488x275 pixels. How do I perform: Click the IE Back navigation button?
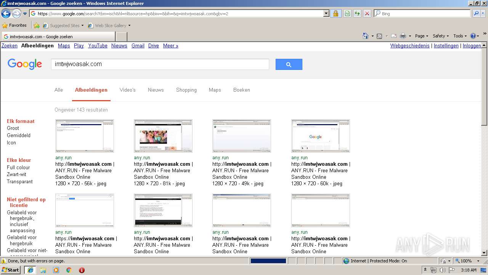tap(6, 14)
